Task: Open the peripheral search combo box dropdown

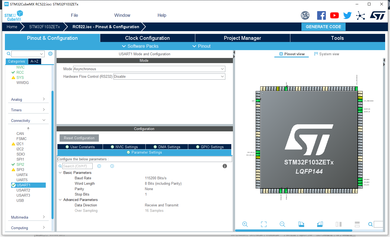Action: click(x=41, y=54)
